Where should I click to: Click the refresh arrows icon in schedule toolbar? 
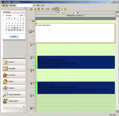coord(39,9)
